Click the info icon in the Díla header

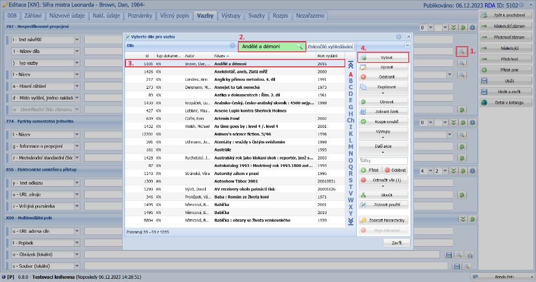tap(232, 46)
